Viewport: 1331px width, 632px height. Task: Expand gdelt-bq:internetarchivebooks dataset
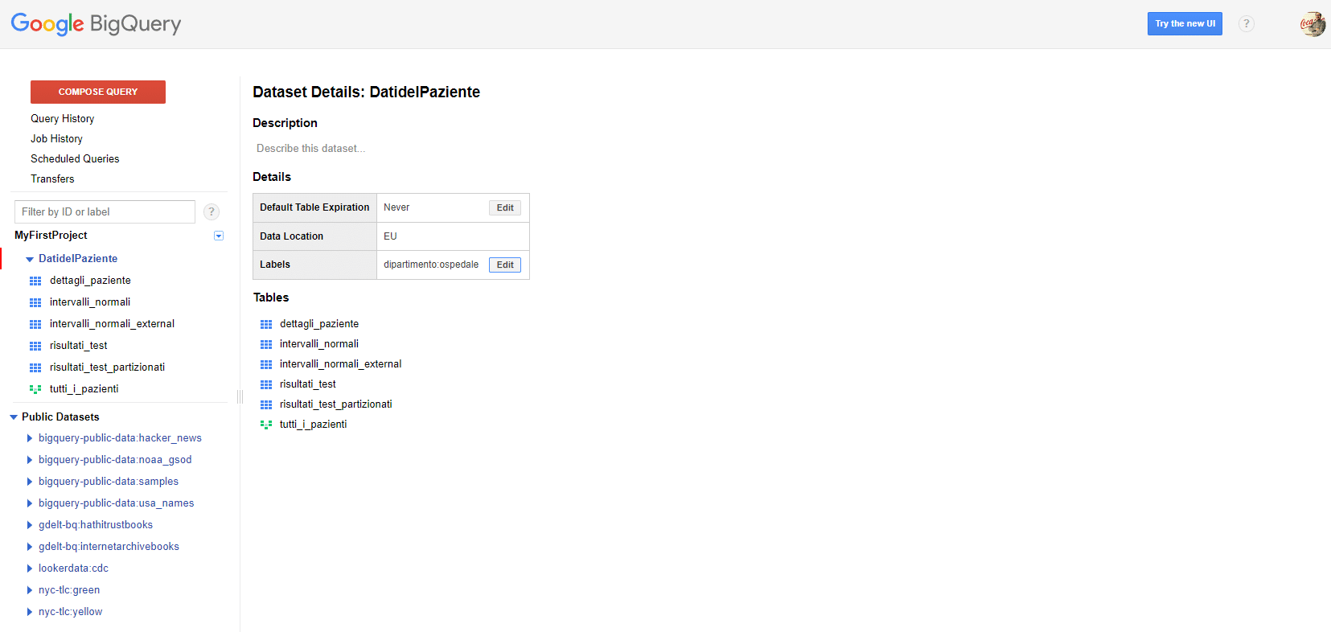pyautogui.click(x=30, y=547)
